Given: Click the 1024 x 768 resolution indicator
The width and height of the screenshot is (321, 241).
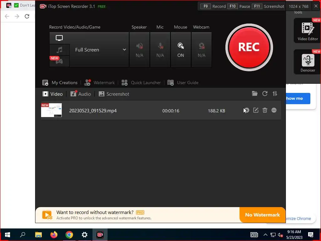Looking at the screenshot, I should [x=298, y=6].
